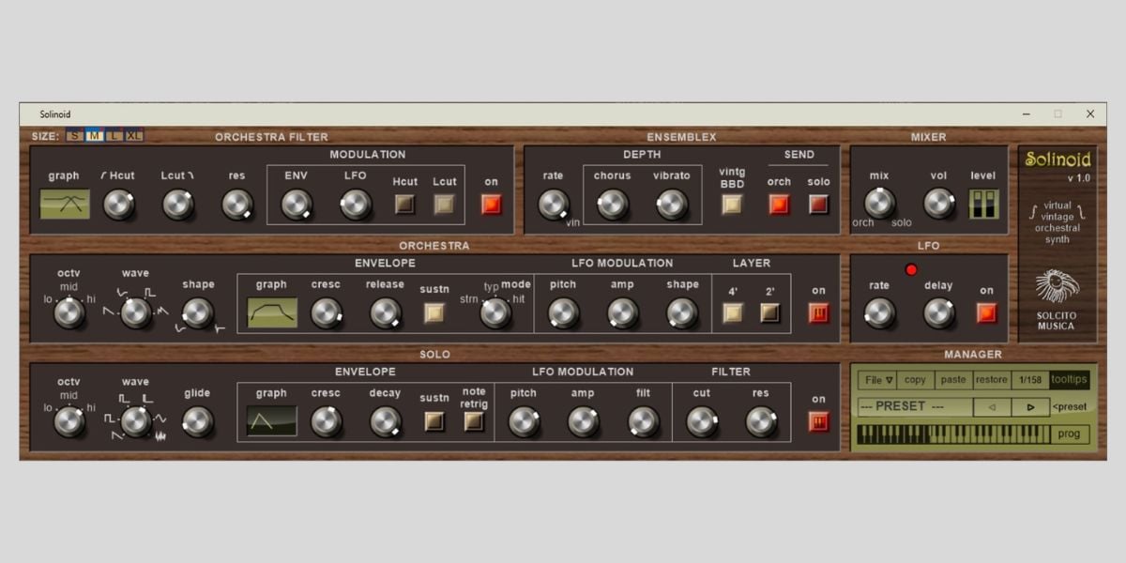This screenshot has width=1126, height=563.
Task: Click the LFO delay knob
Action: (938, 312)
